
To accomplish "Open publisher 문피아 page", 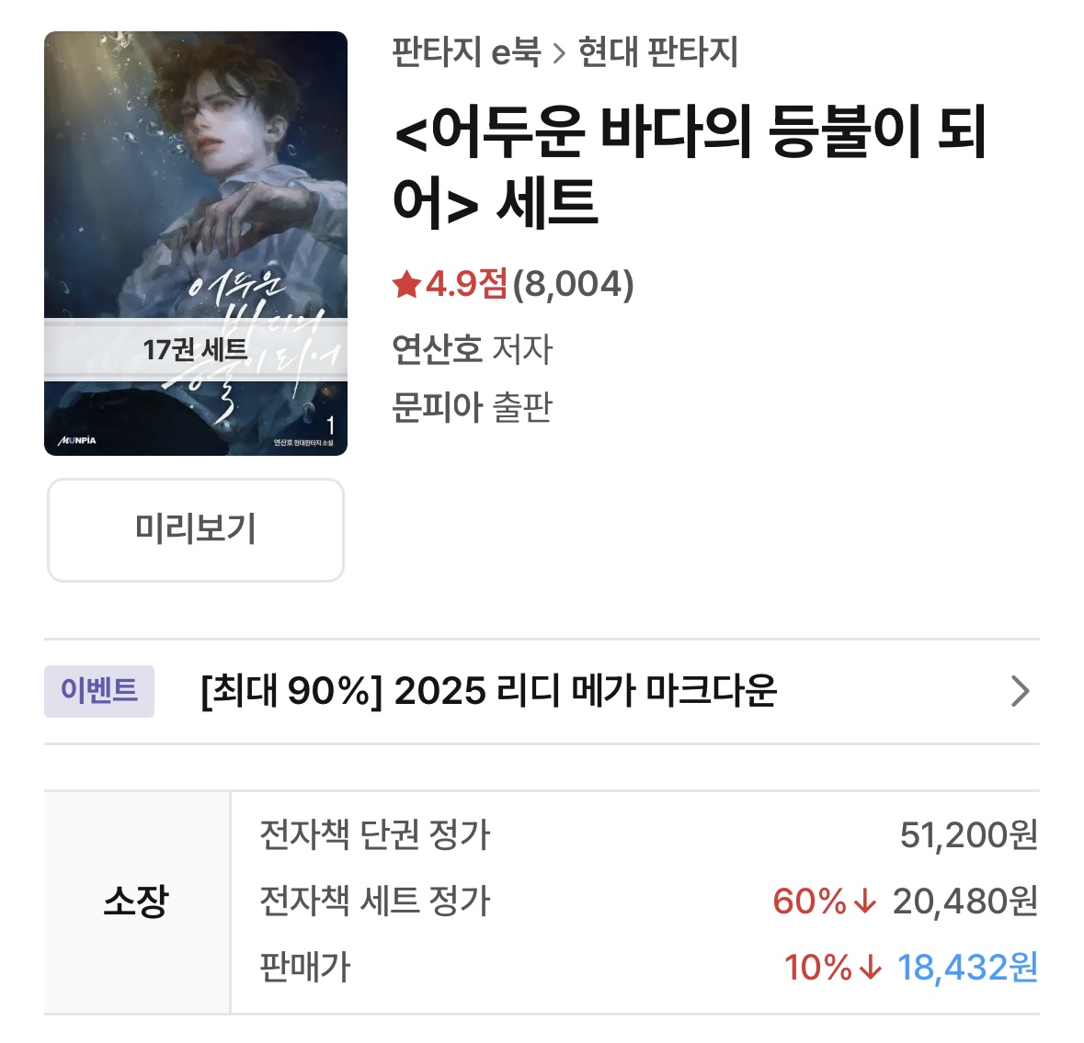I will click(x=437, y=407).
